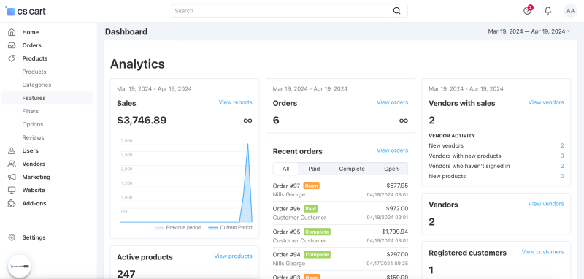Click the search magnifier icon
Viewport: 584px width, 279px height.
(x=396, y=11)
